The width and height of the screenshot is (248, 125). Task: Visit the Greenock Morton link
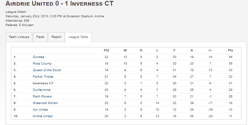point(45,103)
